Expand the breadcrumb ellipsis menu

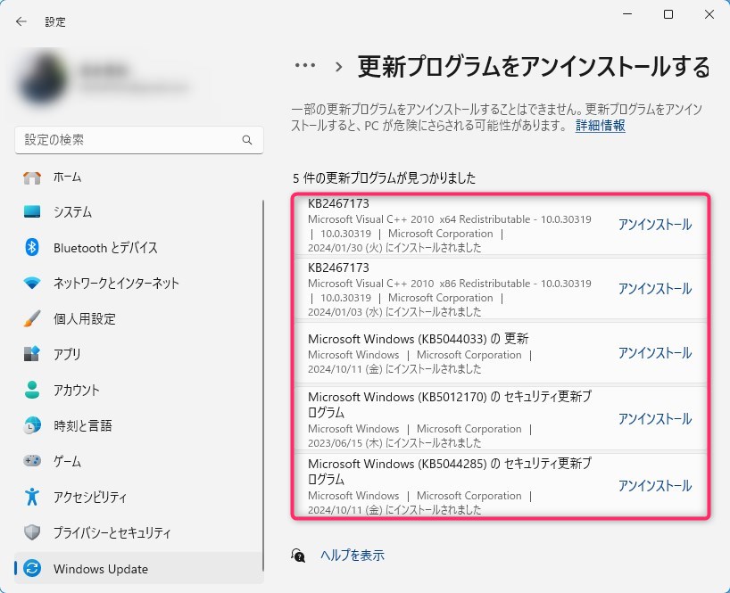[305, 66]
